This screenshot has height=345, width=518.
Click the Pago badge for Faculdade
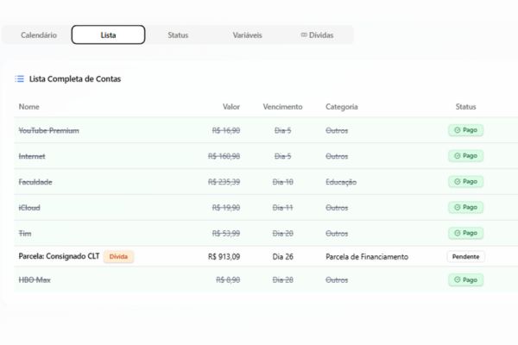(465, 182)
